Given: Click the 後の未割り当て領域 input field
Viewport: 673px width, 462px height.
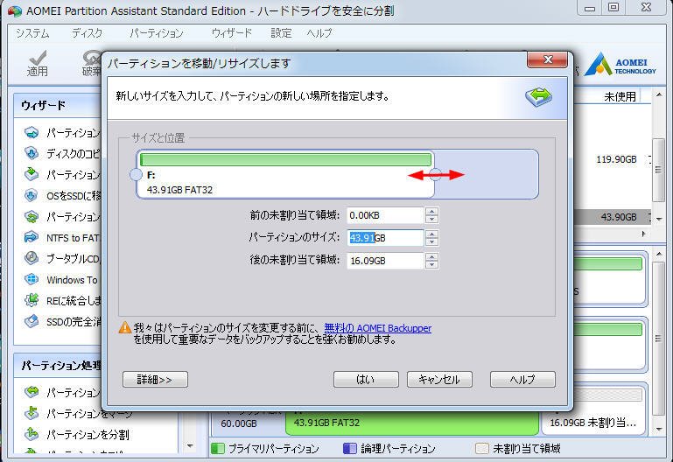Looking at the screenshot, I should (385, 261).
